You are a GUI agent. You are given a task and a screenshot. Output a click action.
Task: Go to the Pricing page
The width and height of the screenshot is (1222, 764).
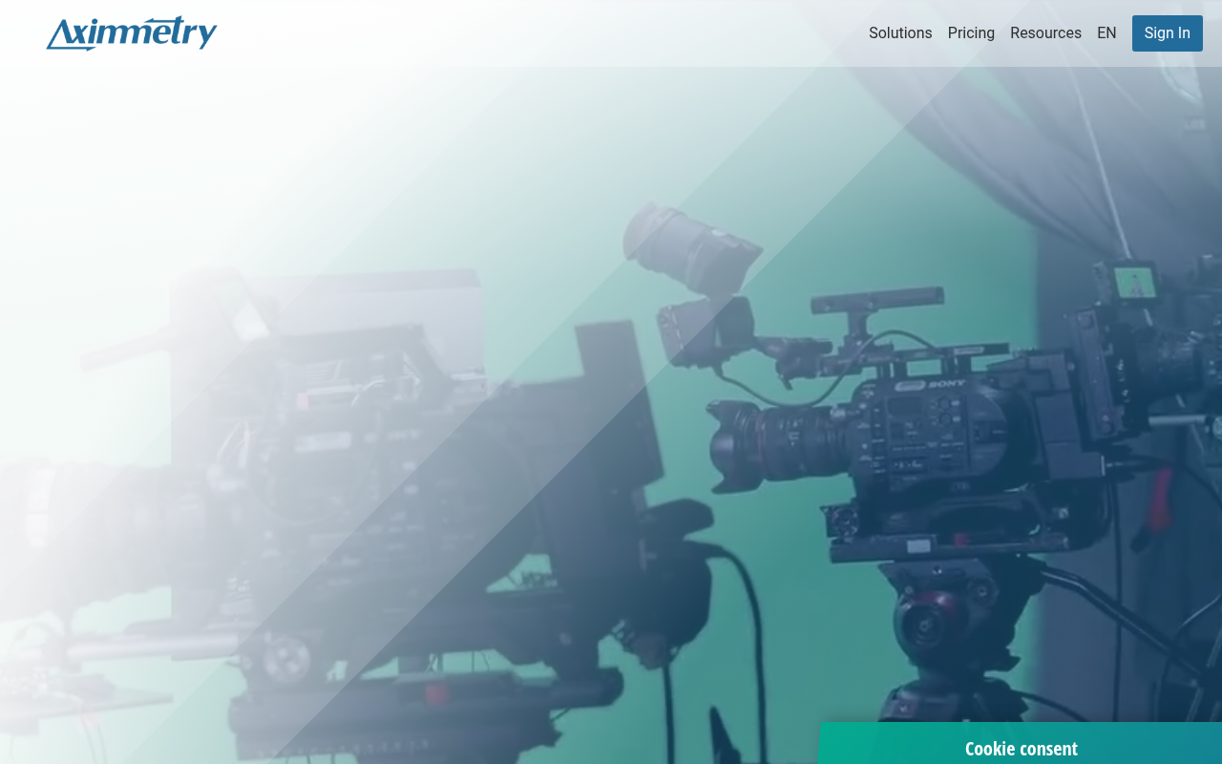pos(971,33)
